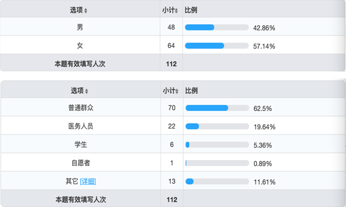Select the 医务人员 option row
346x207 pixels.
click(173, 125)
